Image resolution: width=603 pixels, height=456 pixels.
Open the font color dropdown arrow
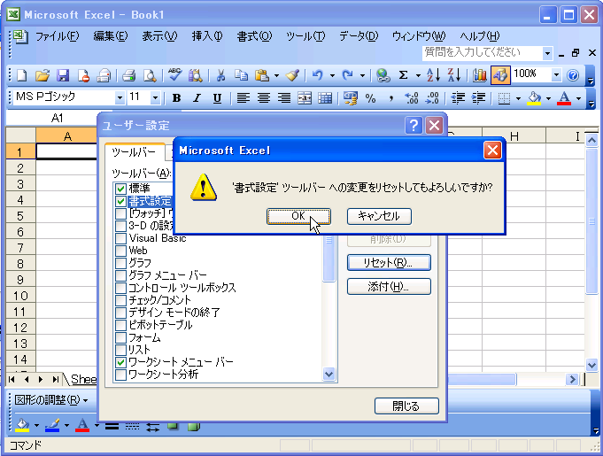coord(579,99)
